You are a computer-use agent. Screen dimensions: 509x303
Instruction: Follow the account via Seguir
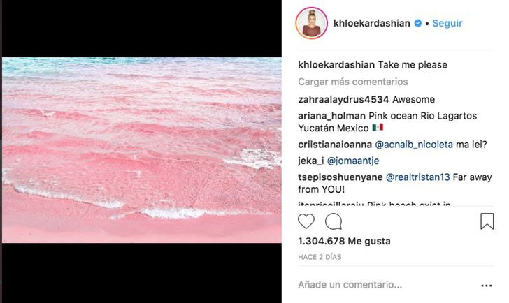tap(447, 23)
